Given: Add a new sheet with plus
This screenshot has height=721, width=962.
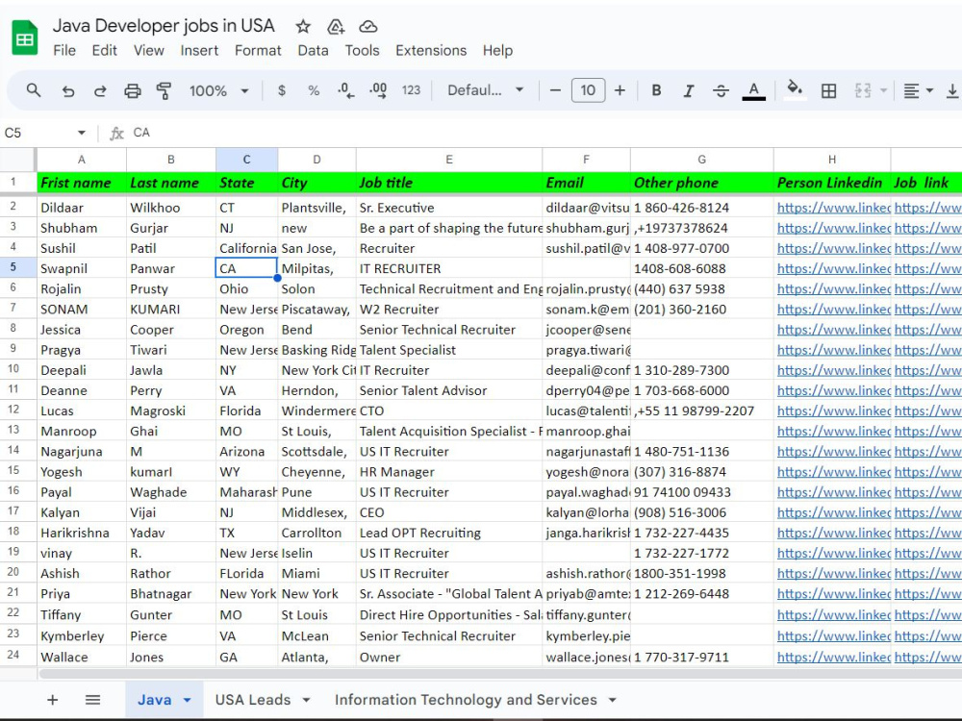Looking at the screenshot, I should (53, 700).
